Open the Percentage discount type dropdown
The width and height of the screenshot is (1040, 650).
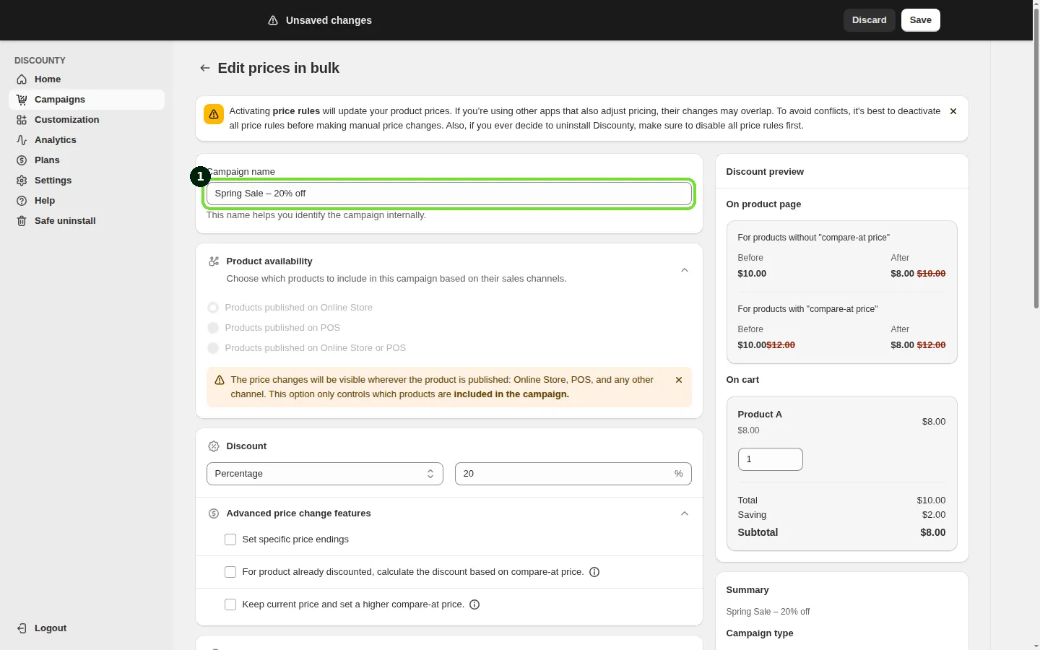pos(325,474)
